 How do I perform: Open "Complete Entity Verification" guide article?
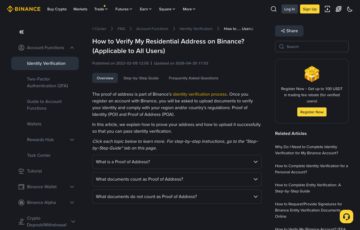(308, 188)
